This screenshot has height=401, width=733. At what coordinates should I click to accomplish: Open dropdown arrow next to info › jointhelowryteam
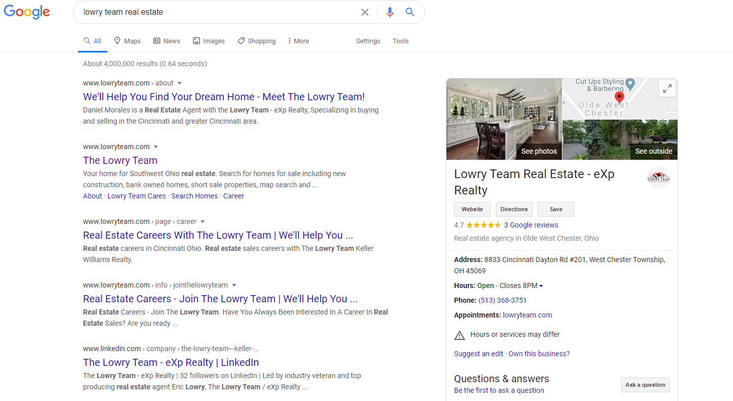click(x=234, y=285)
